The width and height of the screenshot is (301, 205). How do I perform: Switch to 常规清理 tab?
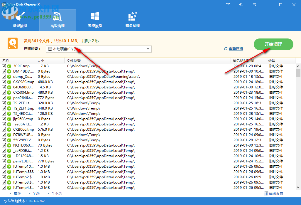[20, 20]
